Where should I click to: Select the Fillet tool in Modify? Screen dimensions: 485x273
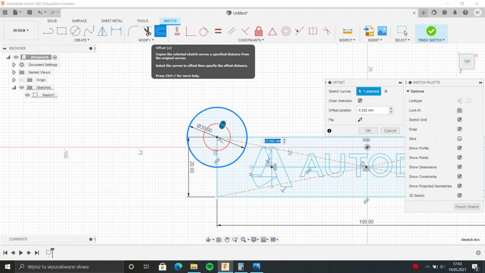coord(133,31)
